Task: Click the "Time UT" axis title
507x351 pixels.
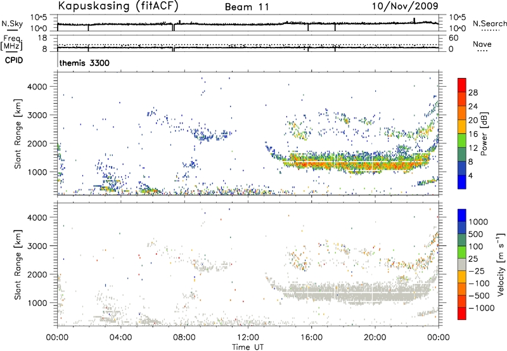Action: (248, 347)
